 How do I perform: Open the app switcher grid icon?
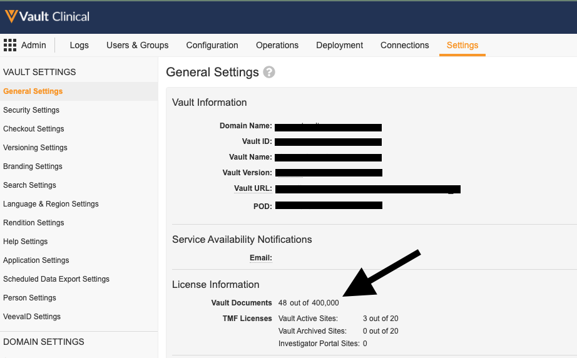10,45
